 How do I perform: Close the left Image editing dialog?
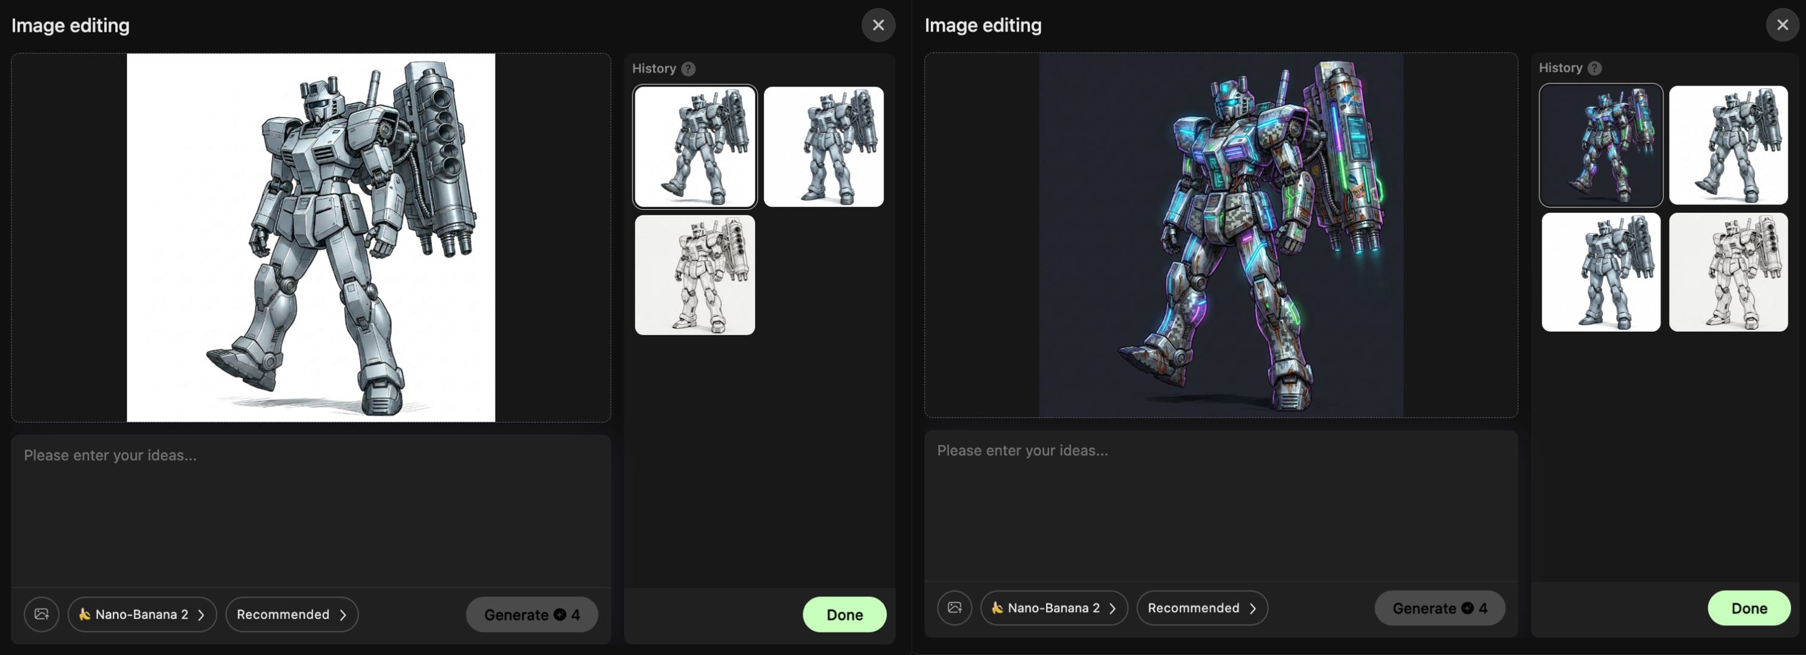point(878,25)
